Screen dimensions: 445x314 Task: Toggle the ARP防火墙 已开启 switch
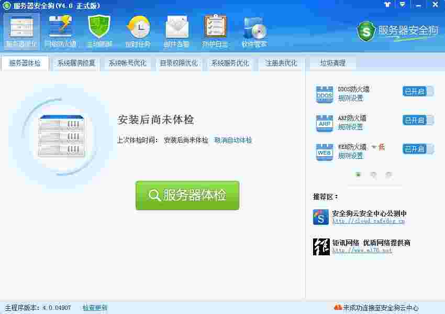pos(417,120)
